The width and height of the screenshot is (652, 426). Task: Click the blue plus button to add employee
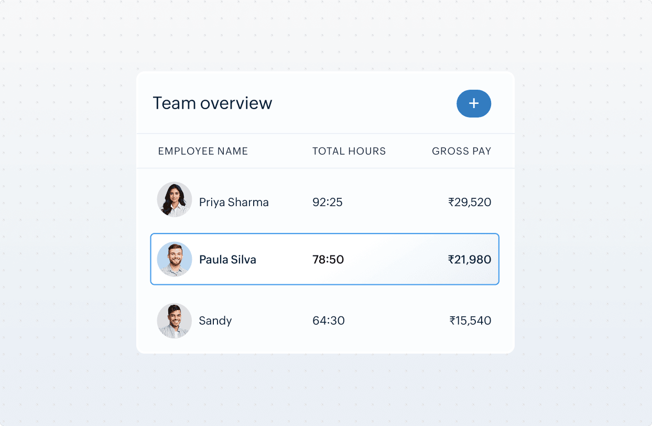click(473, 103)
